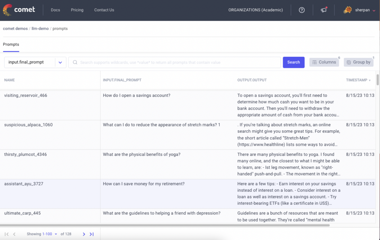The image size is (380, 240).
Task: Click the blue Search button
Action: click(x=294, y=62)
